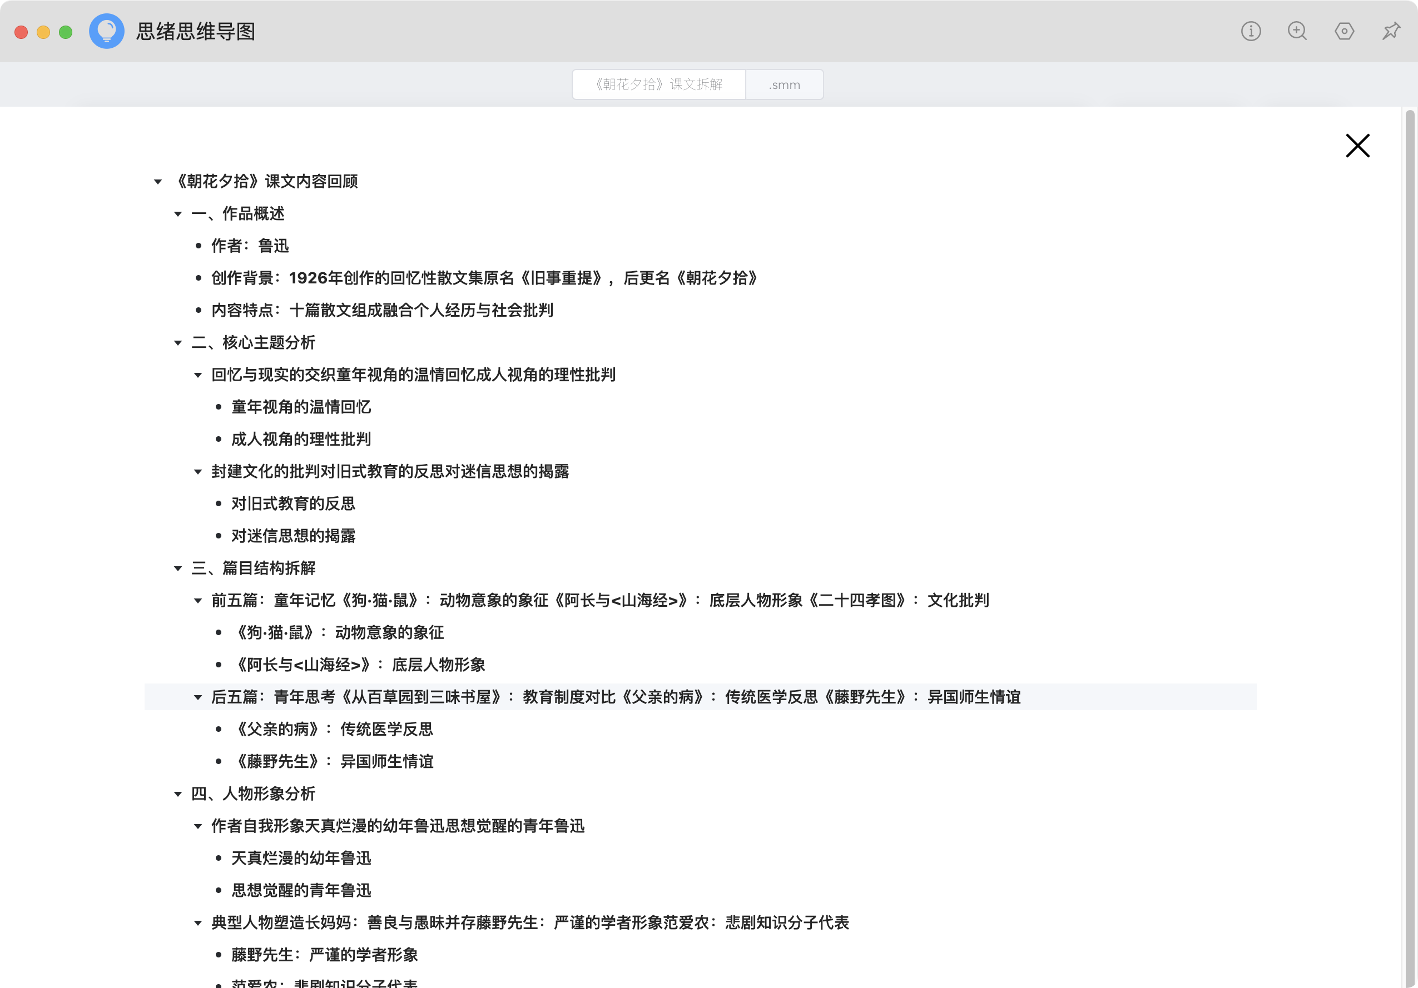Screen dimensions: 1418x988
Task: Click the 典型人物塑造长妈妈 row text
Action: [530, 922]
